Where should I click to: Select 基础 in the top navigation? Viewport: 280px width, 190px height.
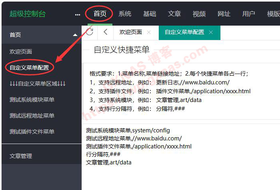(150, 14)
